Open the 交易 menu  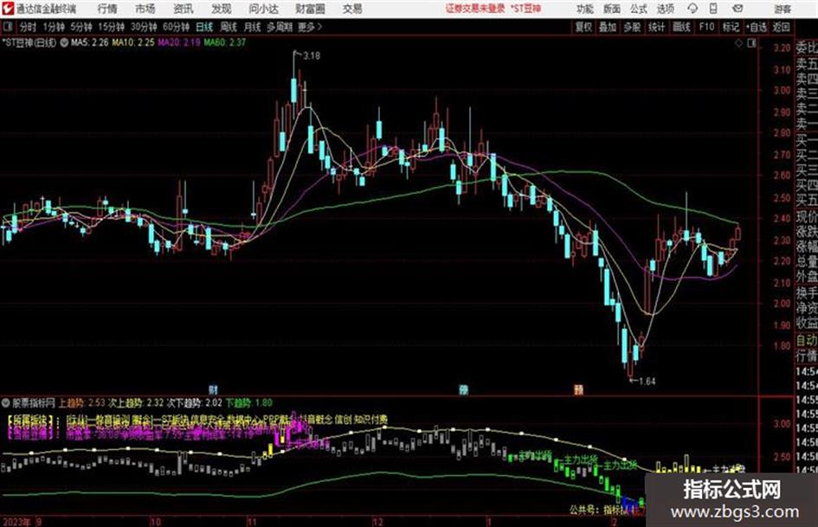[x=352, y=9]
